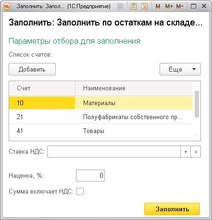Click into the Наценка, % input field

coord(90,176)
